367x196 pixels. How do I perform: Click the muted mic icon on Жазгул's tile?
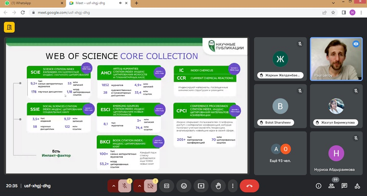tap(356, 91)
